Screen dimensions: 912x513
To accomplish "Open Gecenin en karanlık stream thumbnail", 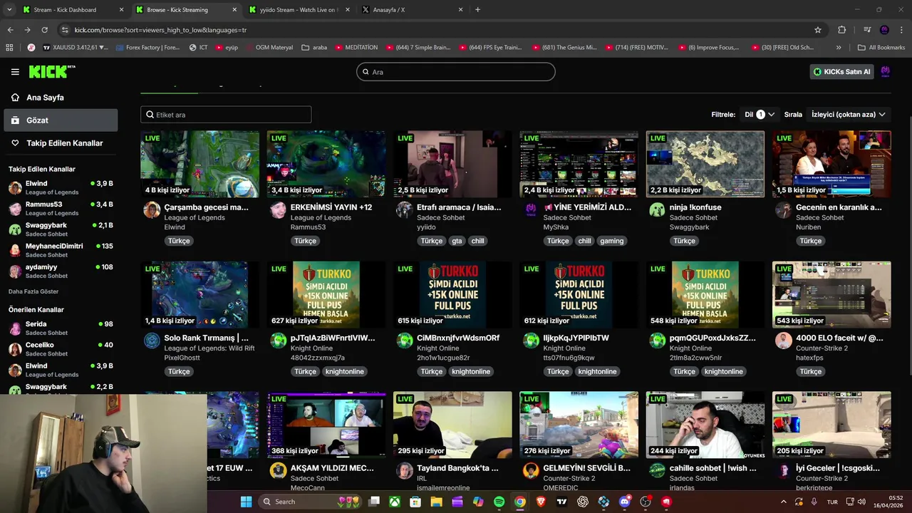I will coord(831,164).
